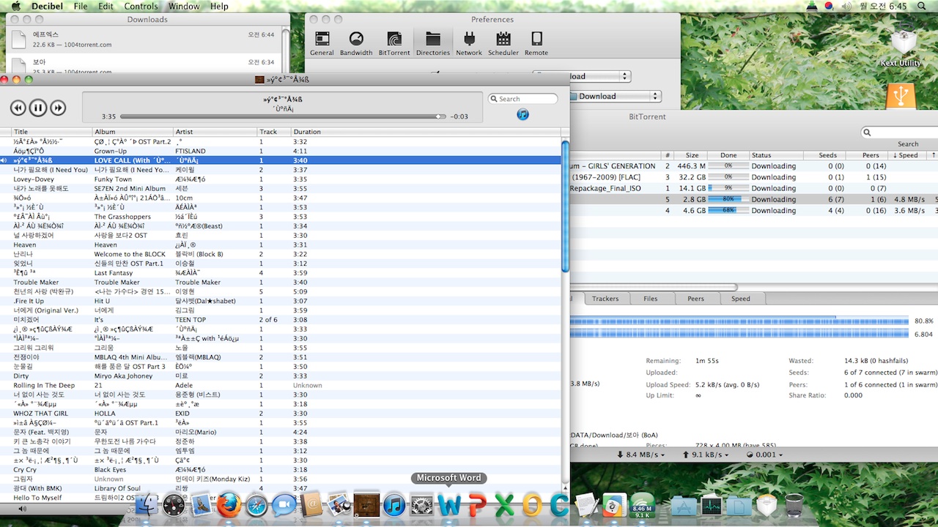Click the torrent list horizontal scrollbar
The image size is (938, 527).
pos(652,287)
